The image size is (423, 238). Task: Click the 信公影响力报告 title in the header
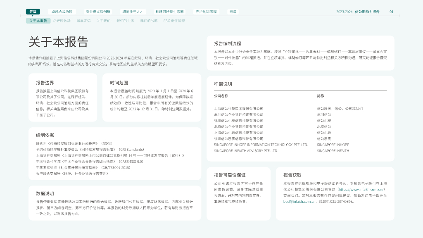coord(367,12)
